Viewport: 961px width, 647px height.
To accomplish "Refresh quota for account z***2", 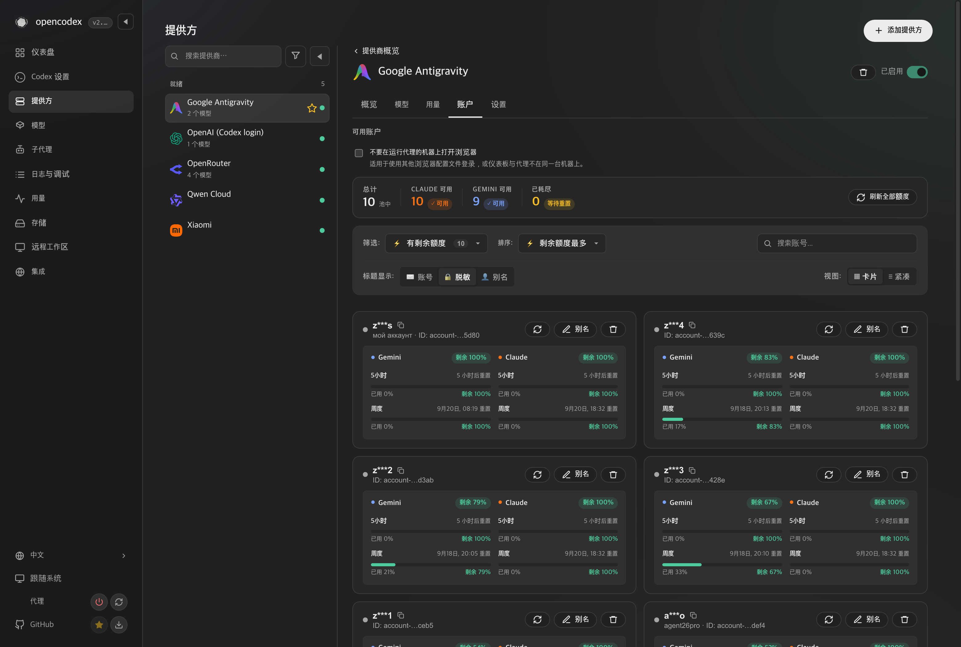I will [x=537, y=474].
